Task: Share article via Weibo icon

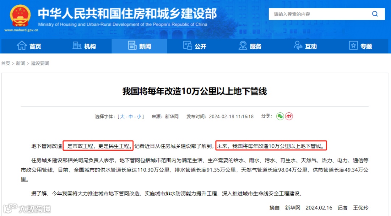Action: pos(289,116)
